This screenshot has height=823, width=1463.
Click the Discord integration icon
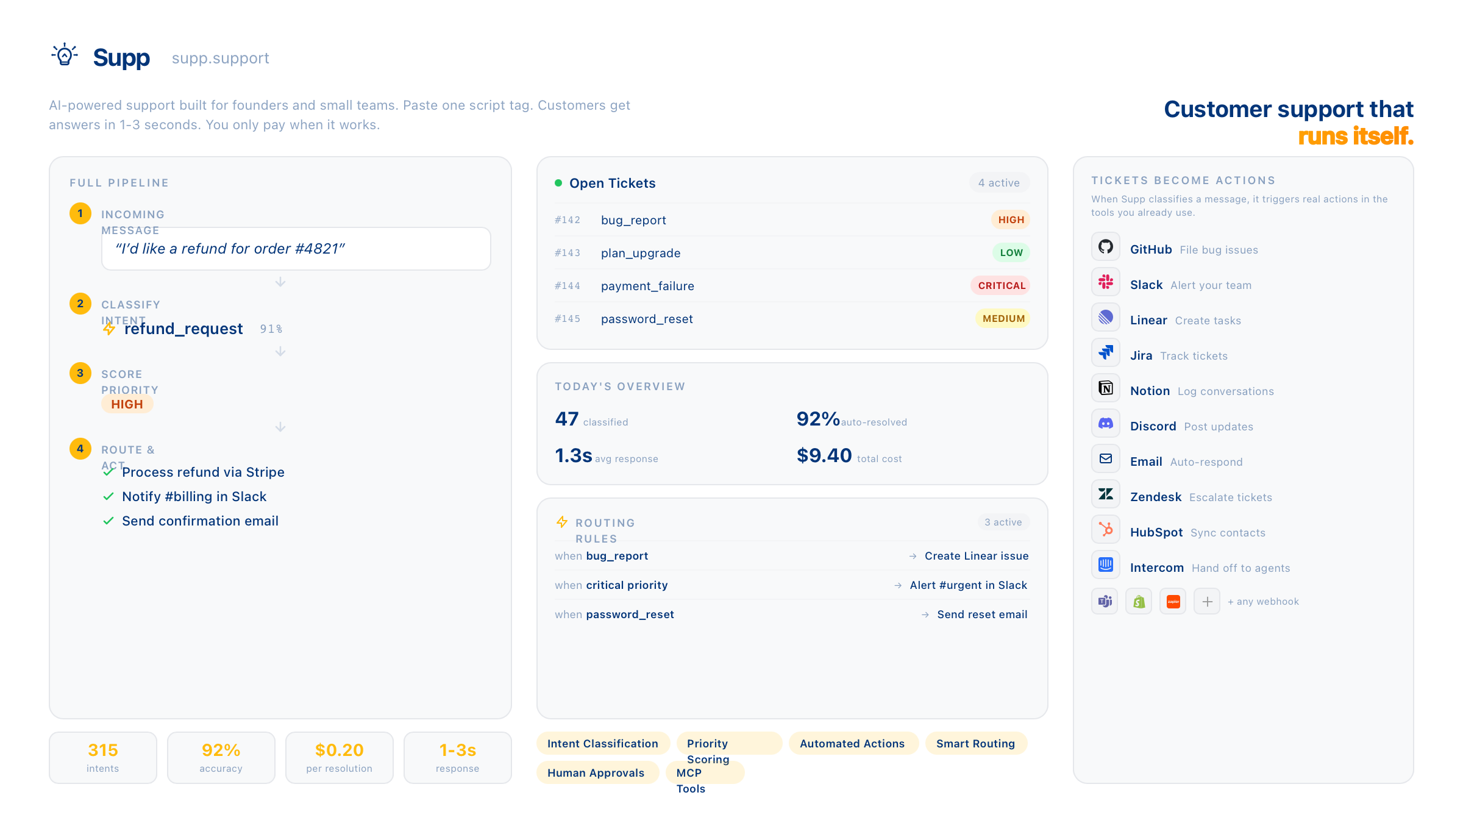pos(1105,424)
